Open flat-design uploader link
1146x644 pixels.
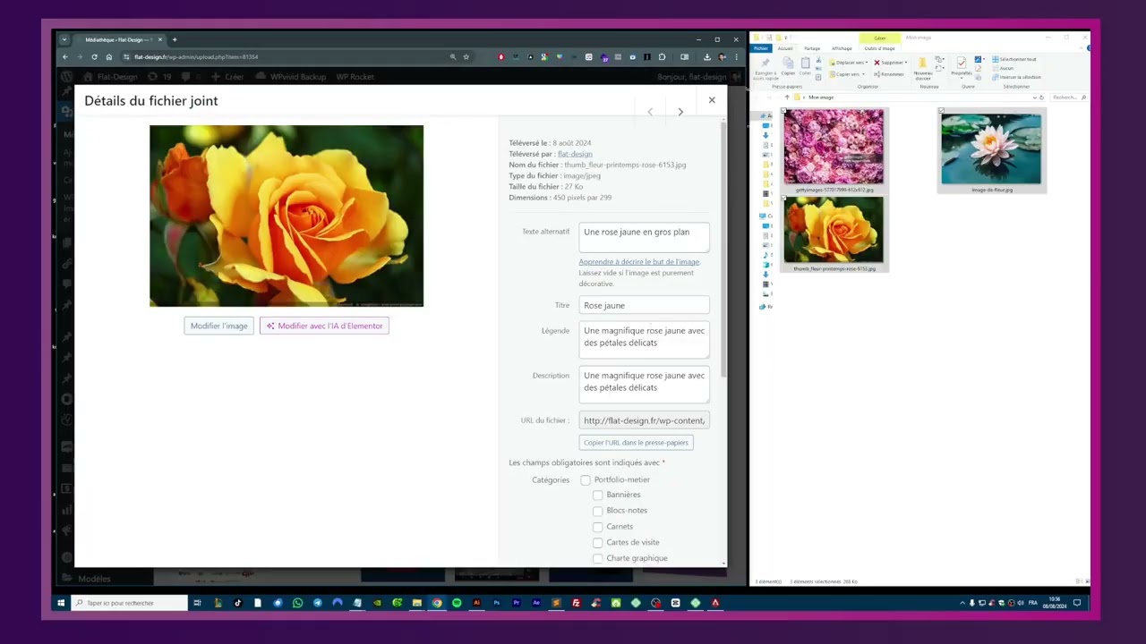coord(575,154)
